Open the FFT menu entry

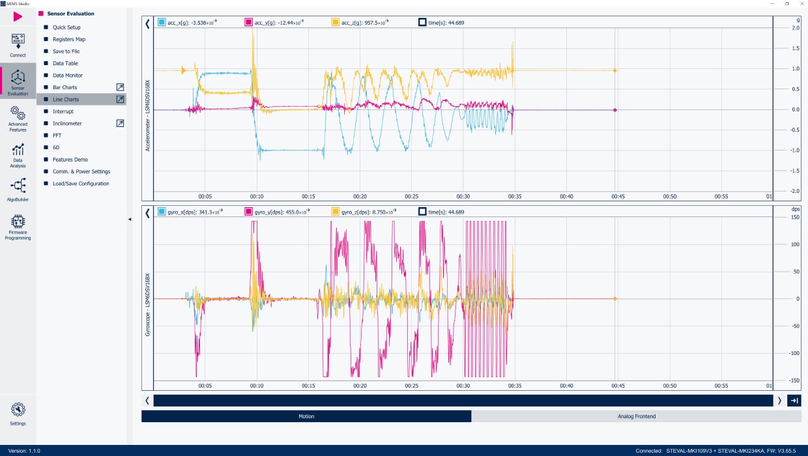tap(56, 135)
